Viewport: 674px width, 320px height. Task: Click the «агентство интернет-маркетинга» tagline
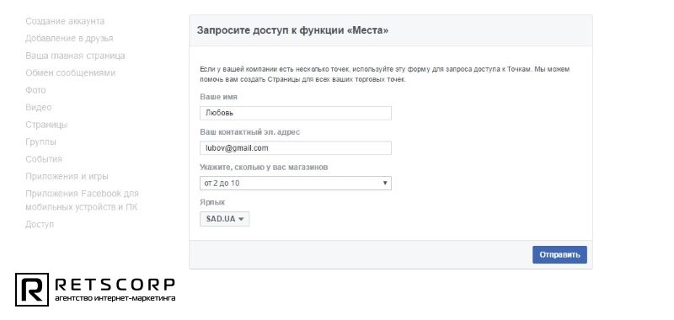point(115,298)
